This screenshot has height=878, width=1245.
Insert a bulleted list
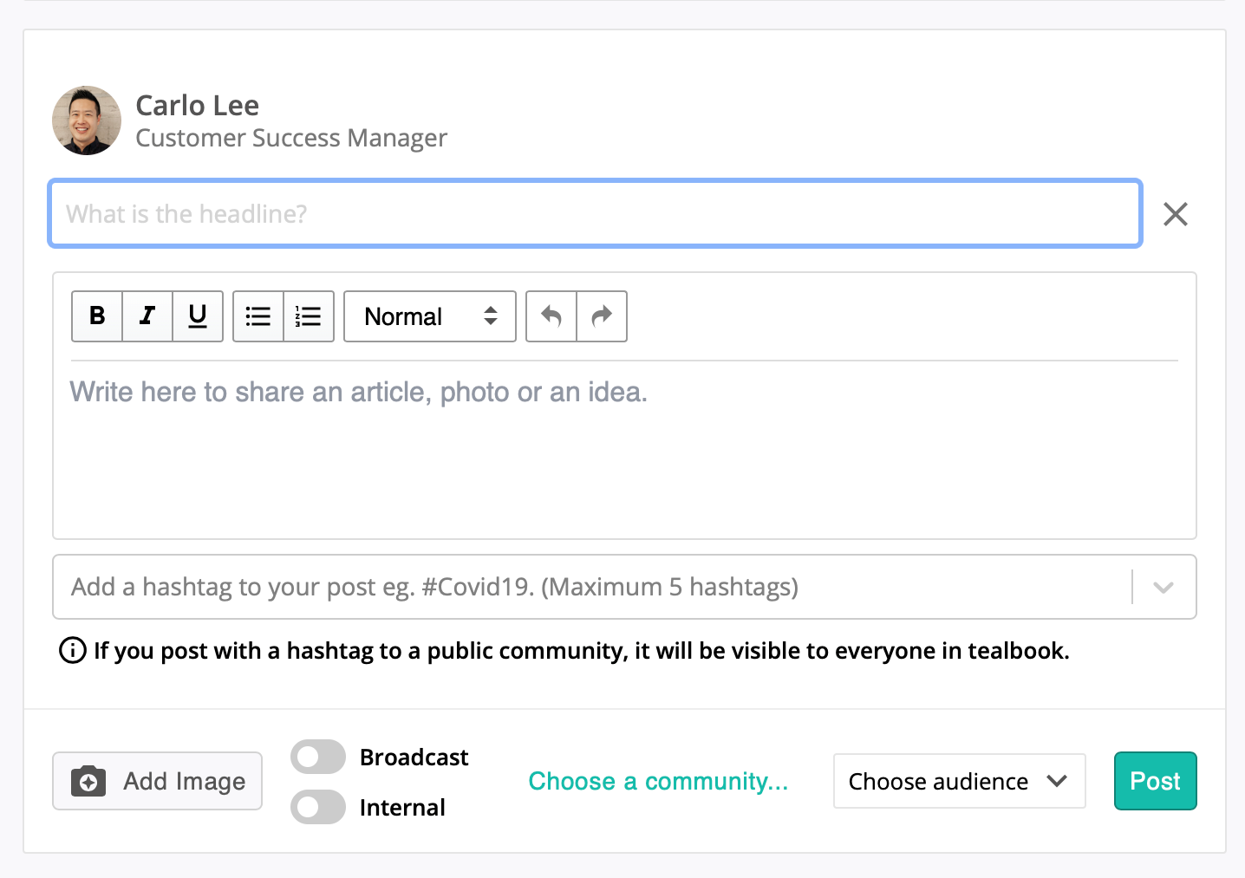[x=258, y=316]
